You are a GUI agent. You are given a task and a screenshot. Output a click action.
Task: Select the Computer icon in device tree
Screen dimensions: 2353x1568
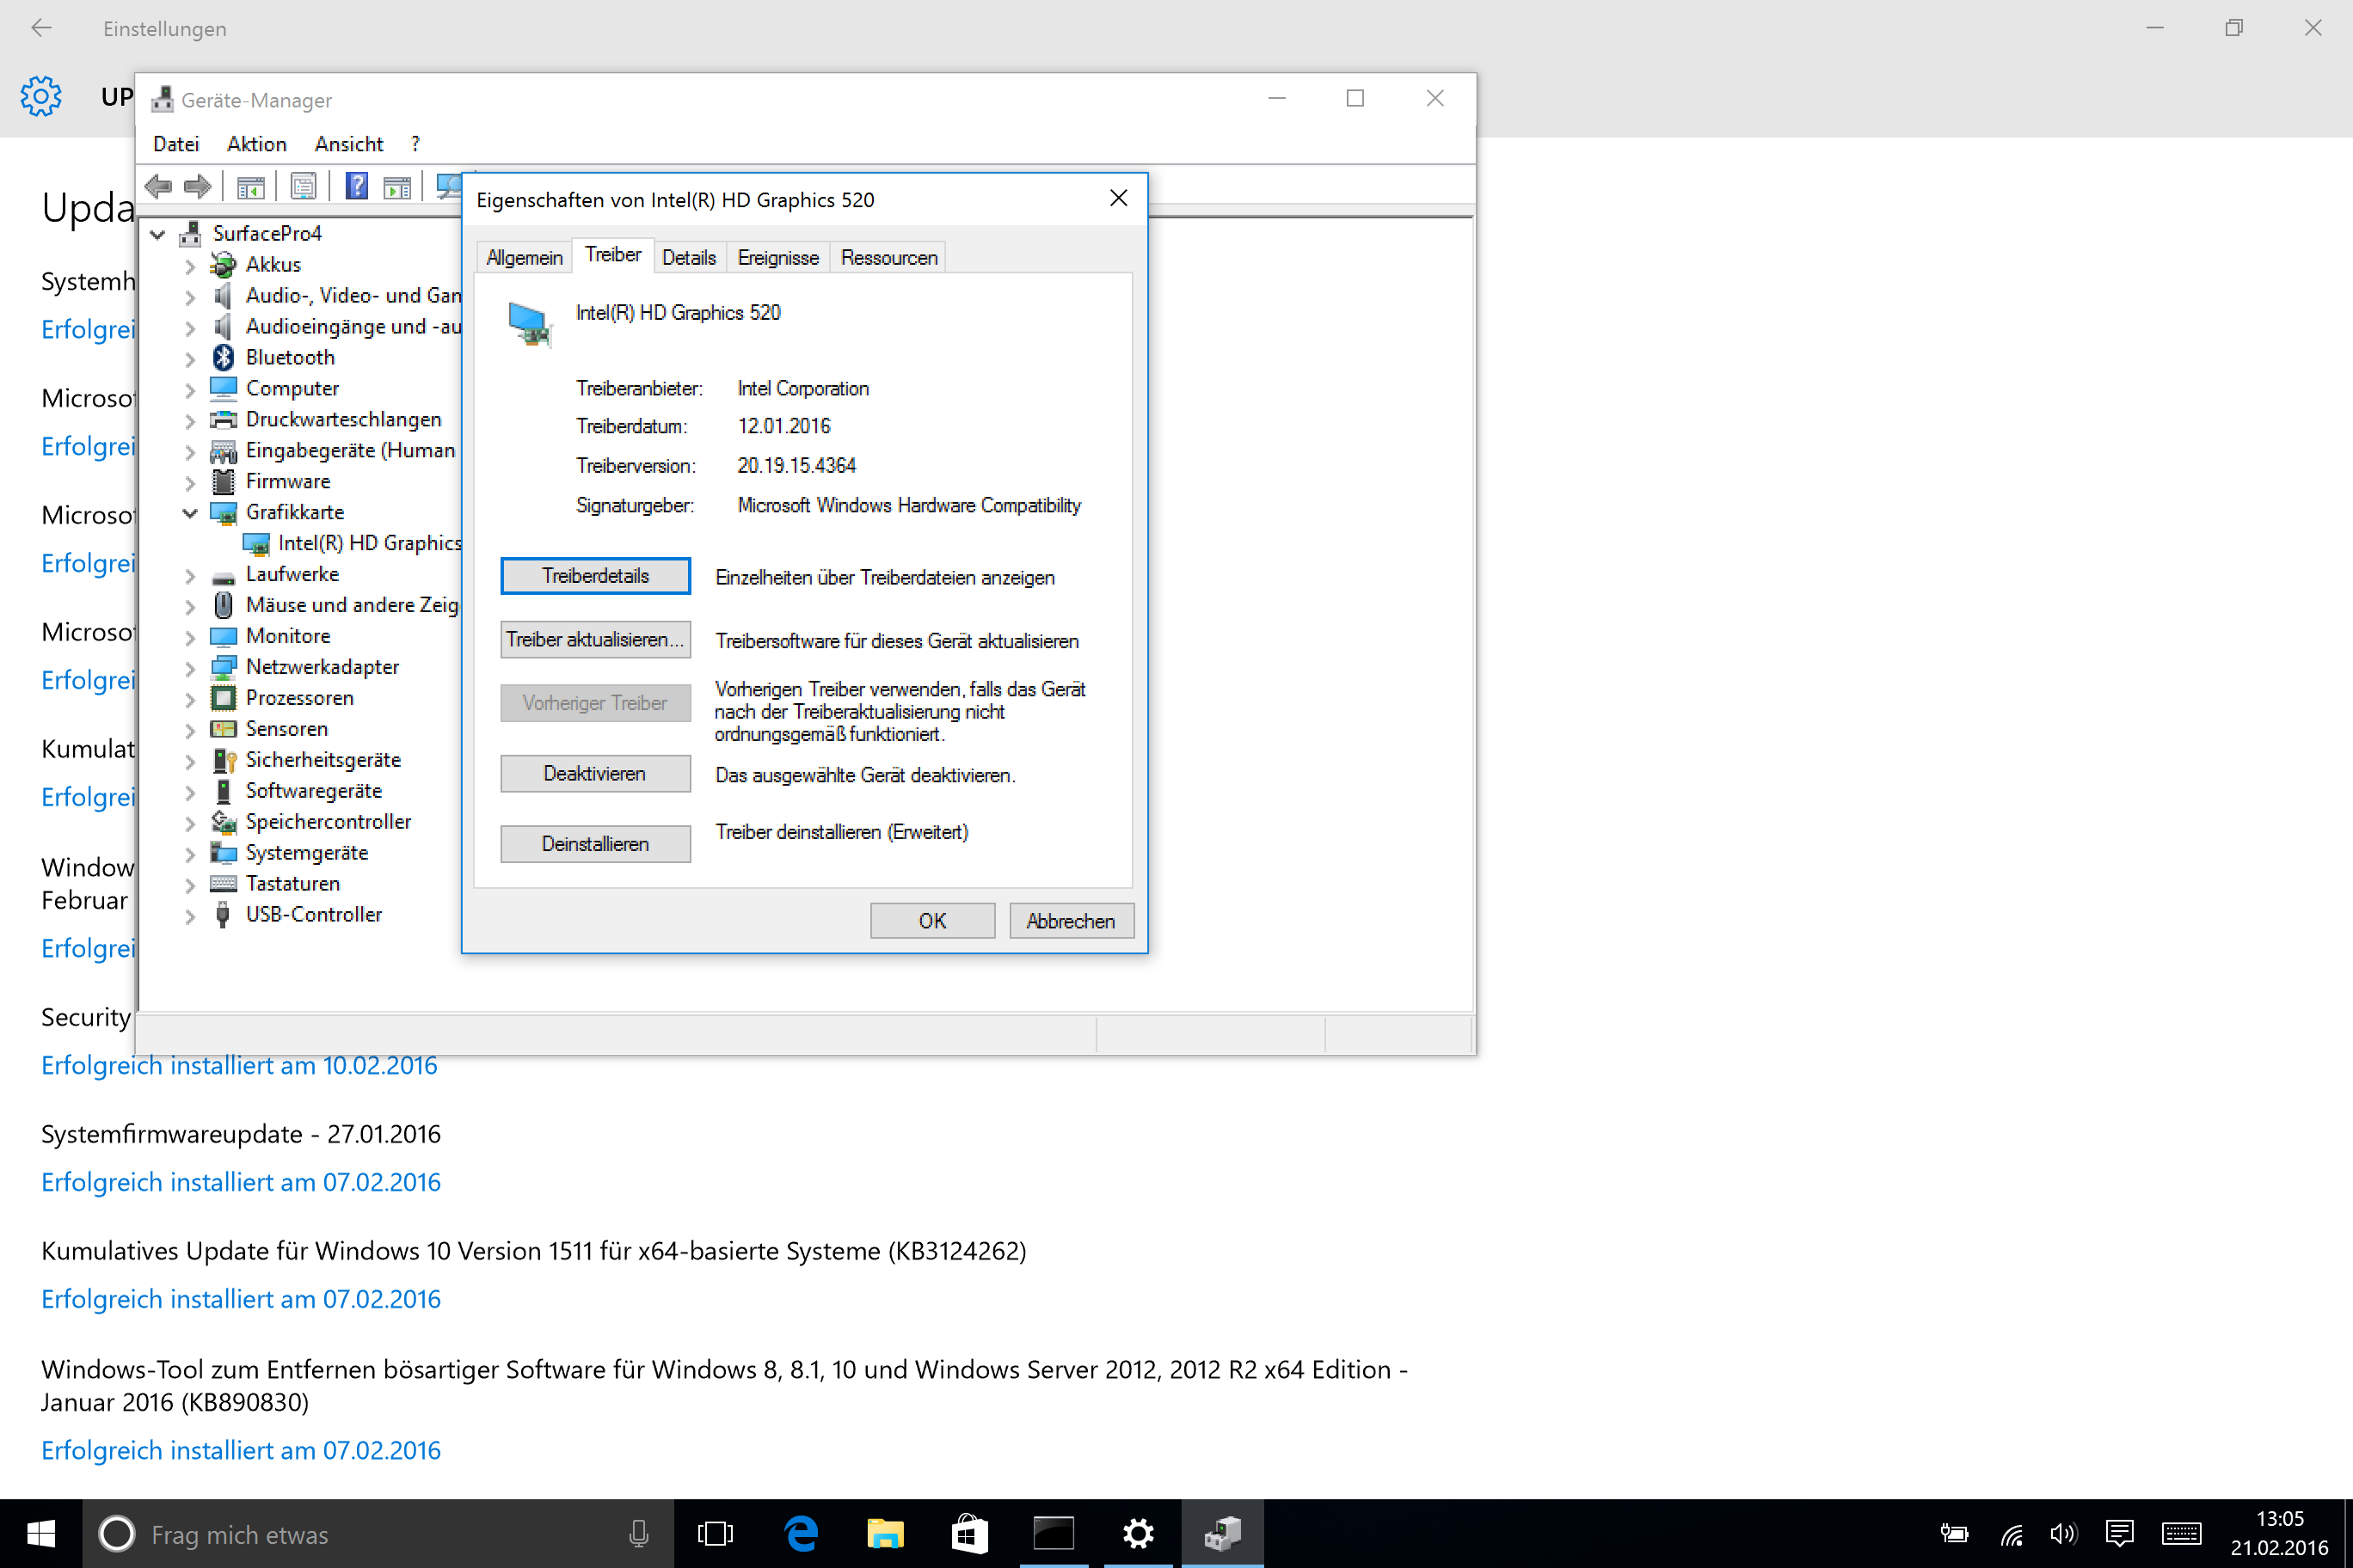coord(223,388)
